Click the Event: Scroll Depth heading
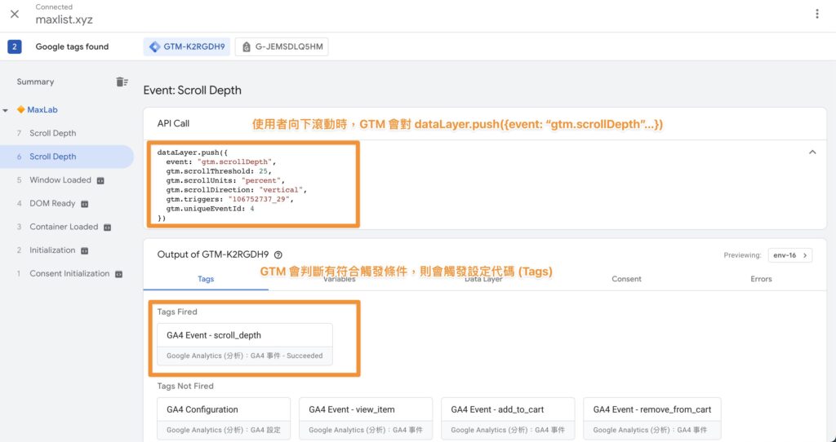This screenshot has height=442, width=836. (x=193, y=91)
